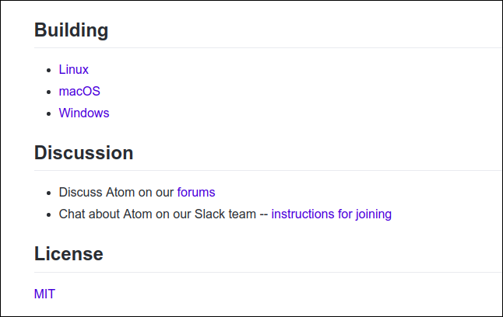This screenshot has height=317, width=503.
Task: Open the macOS build instructions link
Action: pyautogui.click(x=79, y=91)
